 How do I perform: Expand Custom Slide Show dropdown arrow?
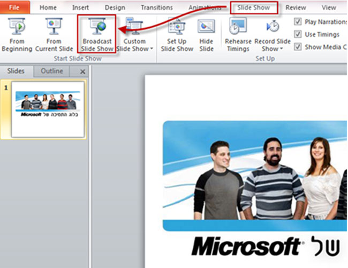click(153, 49)
